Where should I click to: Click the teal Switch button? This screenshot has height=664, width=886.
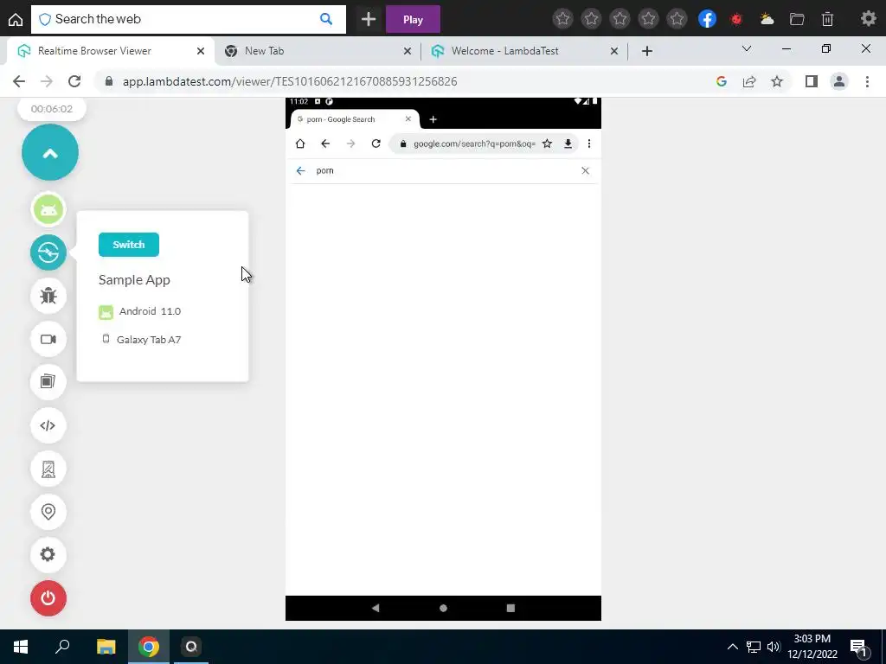(x=129, y=245)
